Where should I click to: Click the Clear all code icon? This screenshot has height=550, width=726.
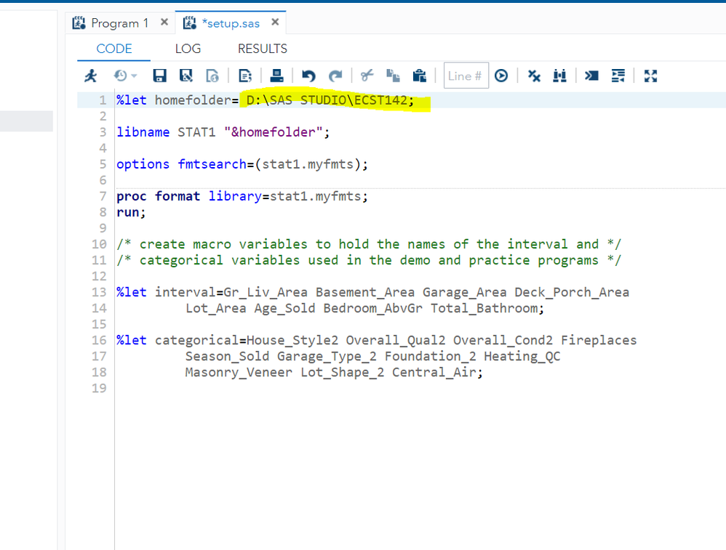click(534, 76)
